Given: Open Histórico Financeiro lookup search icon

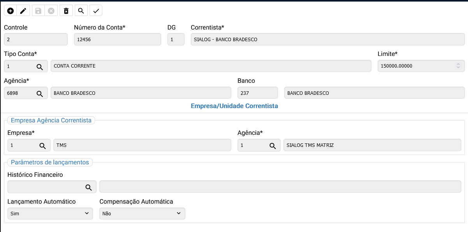Looking at the screenshot, I should pos(89,187).
